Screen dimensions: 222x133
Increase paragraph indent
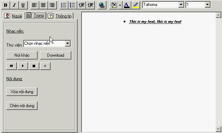[90, 5]
